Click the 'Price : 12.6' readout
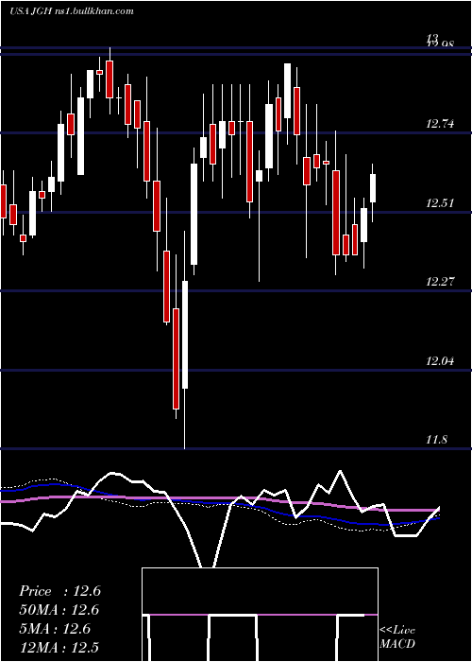This screenshot has height=662, width=472. point(59,591)
